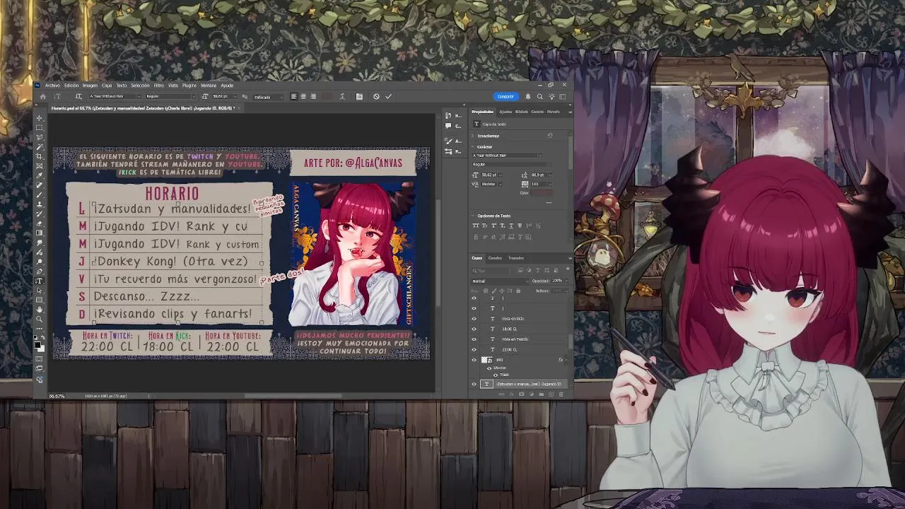Open anti-aliasing 'enfocado' dropdown
Screen dimensions: 905x509
click(x=268, y=97)
